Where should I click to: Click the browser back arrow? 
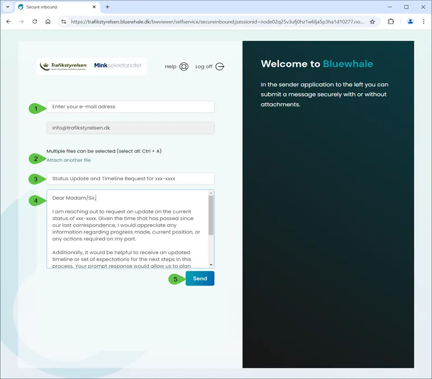(x=8, y=22)
